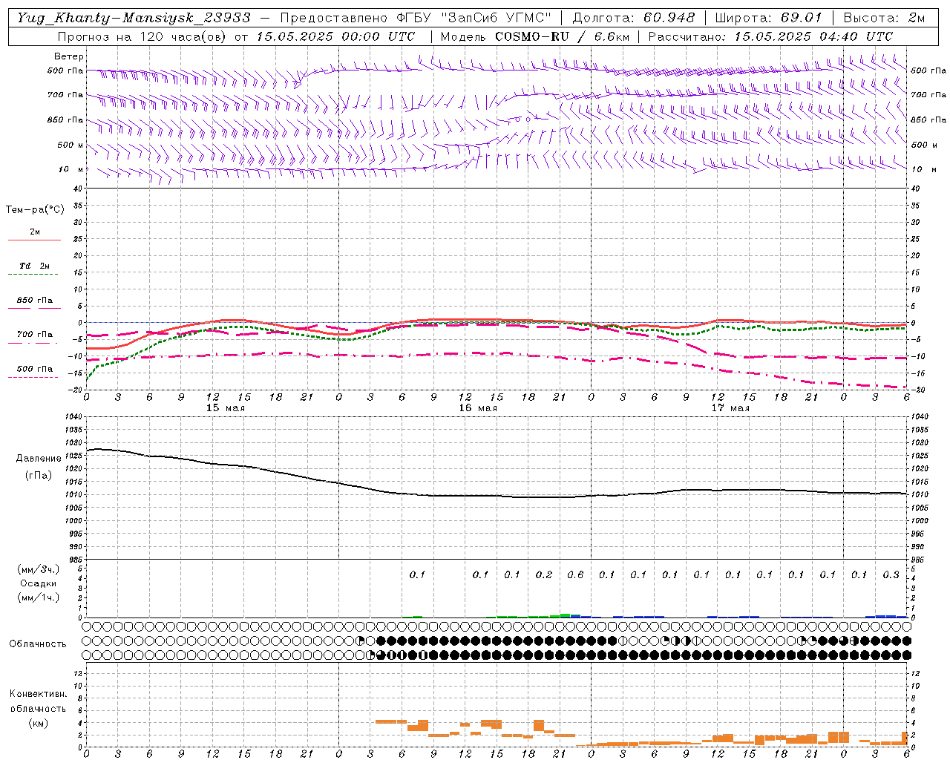Click the elevation text Высота: 2м
The image size is (950, 760).
pos(883,18)
